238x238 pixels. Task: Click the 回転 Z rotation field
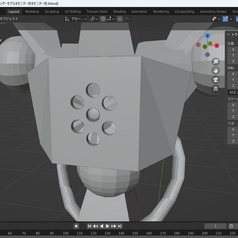click(x=233, y=86)
